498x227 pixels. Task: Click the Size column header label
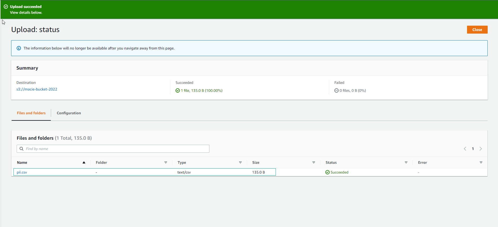(x=256, y=162)
